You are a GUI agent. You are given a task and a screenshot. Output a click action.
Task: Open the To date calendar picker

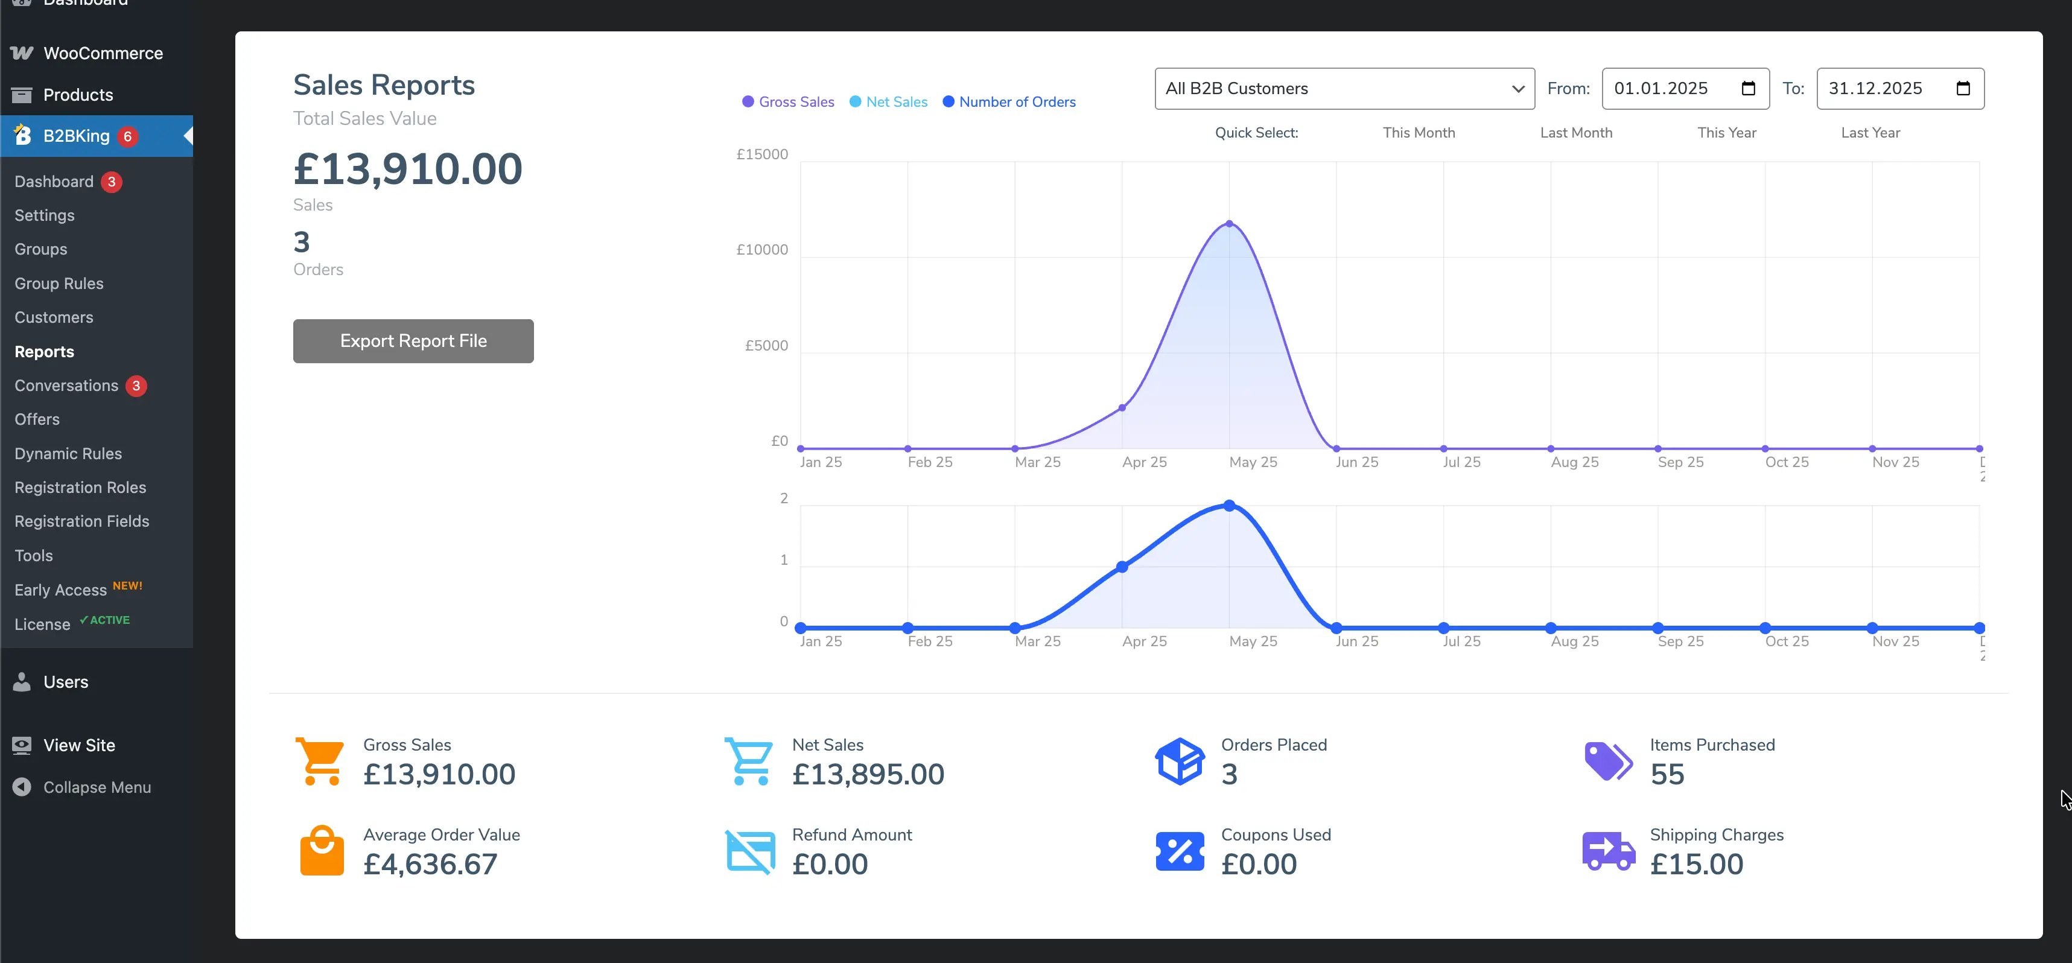click(1963, 89)
